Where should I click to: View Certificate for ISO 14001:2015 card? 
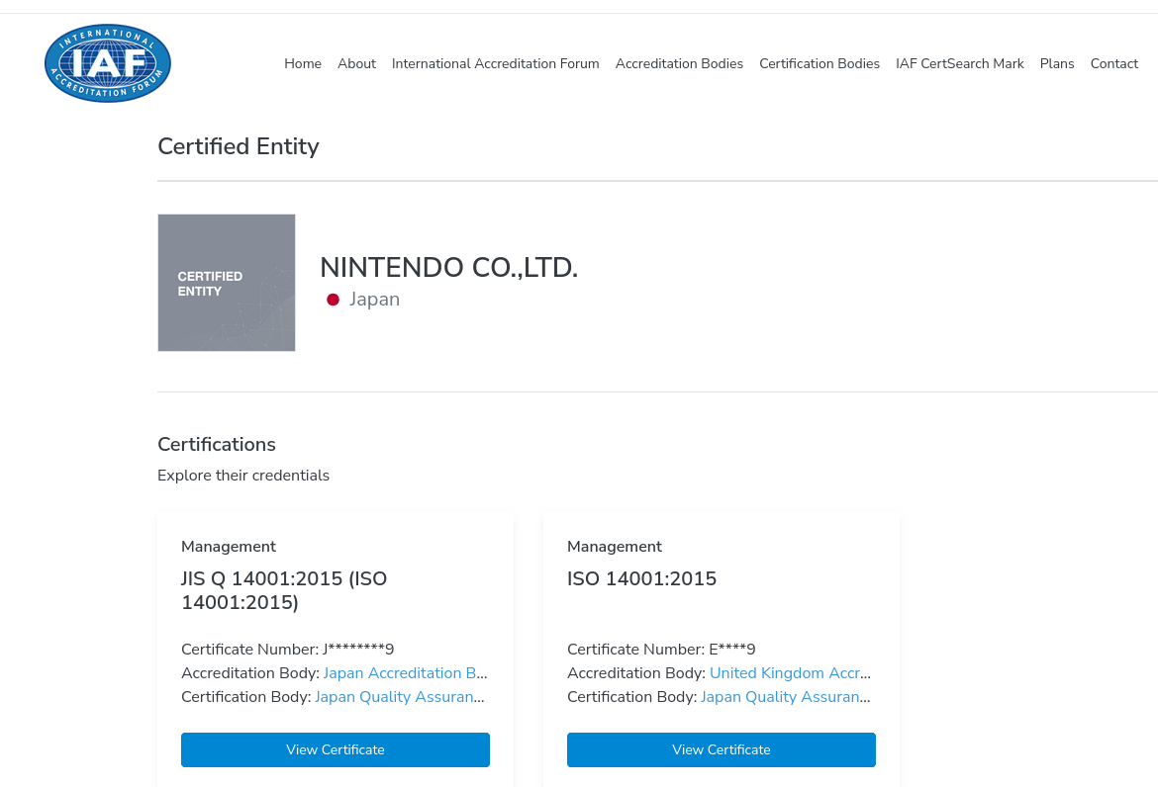click(x=722, y=749)
